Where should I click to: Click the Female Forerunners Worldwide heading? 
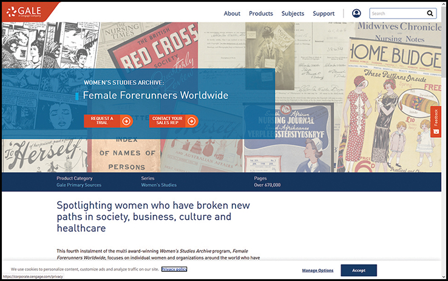155,95
